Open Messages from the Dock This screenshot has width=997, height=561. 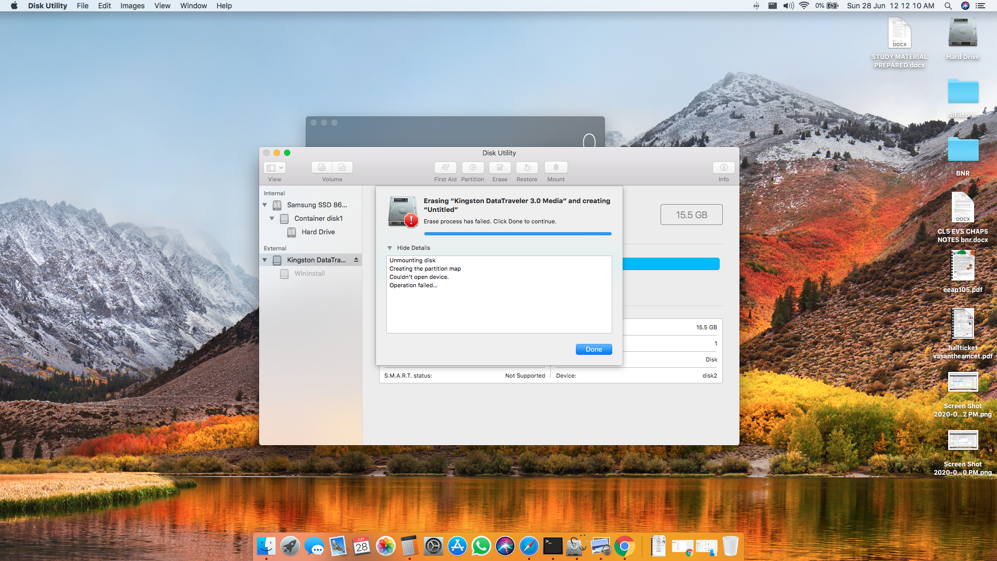pyautogui.click(x=314, y=546)
